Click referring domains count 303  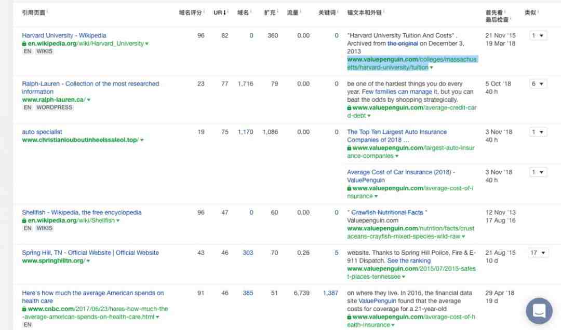(x=248, y=253)
